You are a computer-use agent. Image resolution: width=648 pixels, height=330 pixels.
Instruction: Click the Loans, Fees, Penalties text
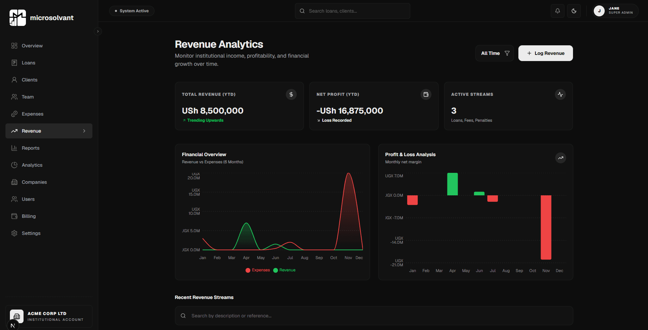[472, 120]
